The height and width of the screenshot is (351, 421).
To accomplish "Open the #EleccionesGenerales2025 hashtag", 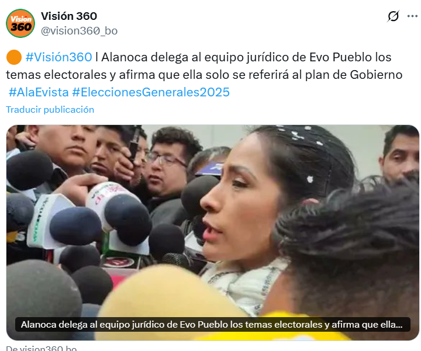I will point(151,92).
